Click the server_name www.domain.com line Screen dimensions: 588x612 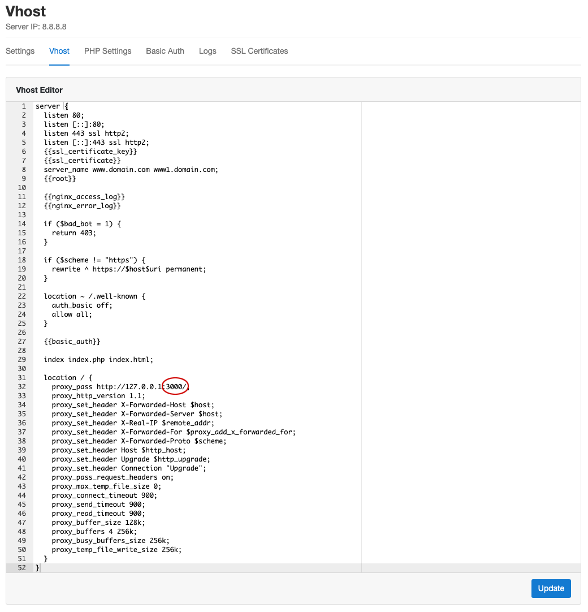click(131, 169)
